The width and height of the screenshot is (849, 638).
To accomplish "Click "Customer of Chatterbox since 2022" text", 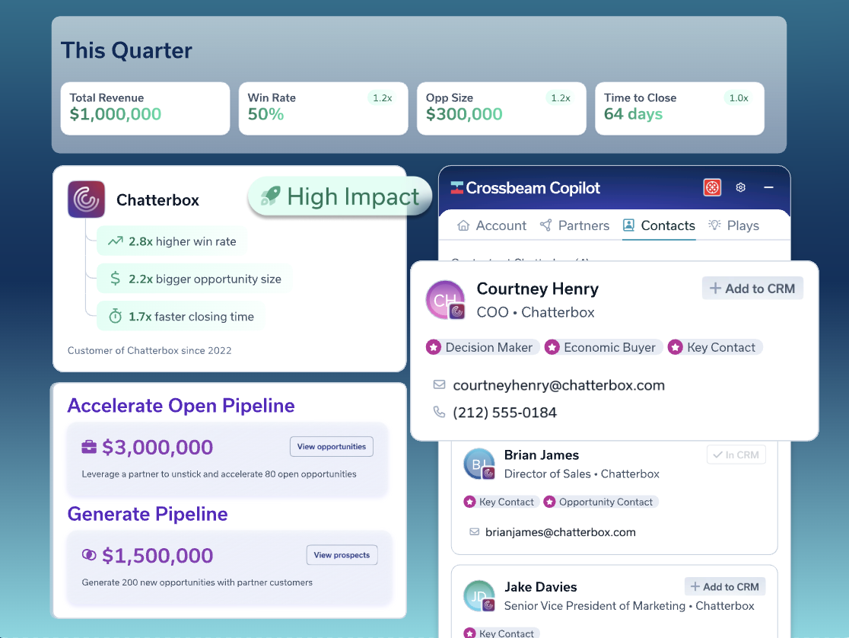I will click(x=149, y=351).
